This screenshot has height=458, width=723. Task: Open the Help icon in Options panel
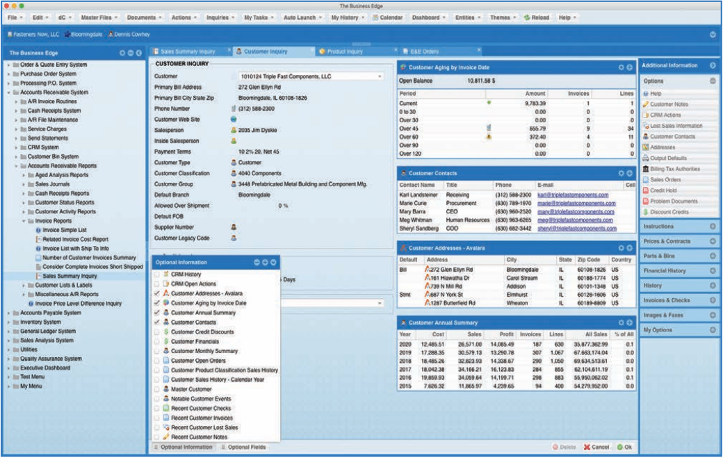tap(646, 94)
